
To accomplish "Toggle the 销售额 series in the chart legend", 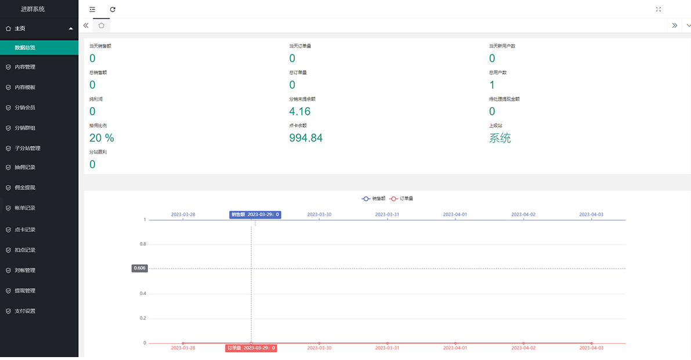I will tap(373, 199).
